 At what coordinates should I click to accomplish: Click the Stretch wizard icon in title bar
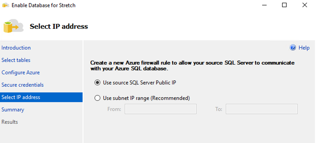coord(5,5)
